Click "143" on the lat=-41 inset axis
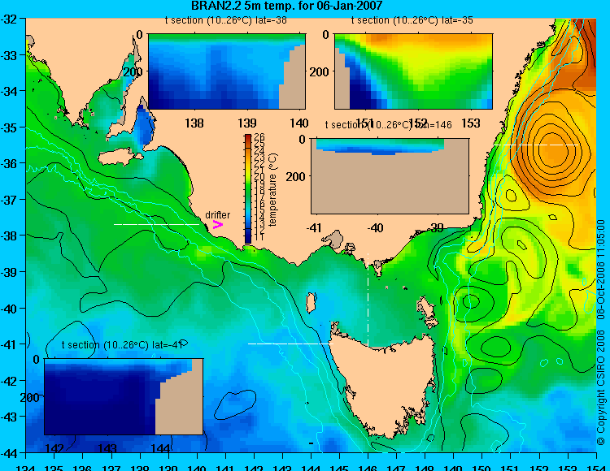The height and width of the screenshot is (471, 610). (x=107, y=448)
